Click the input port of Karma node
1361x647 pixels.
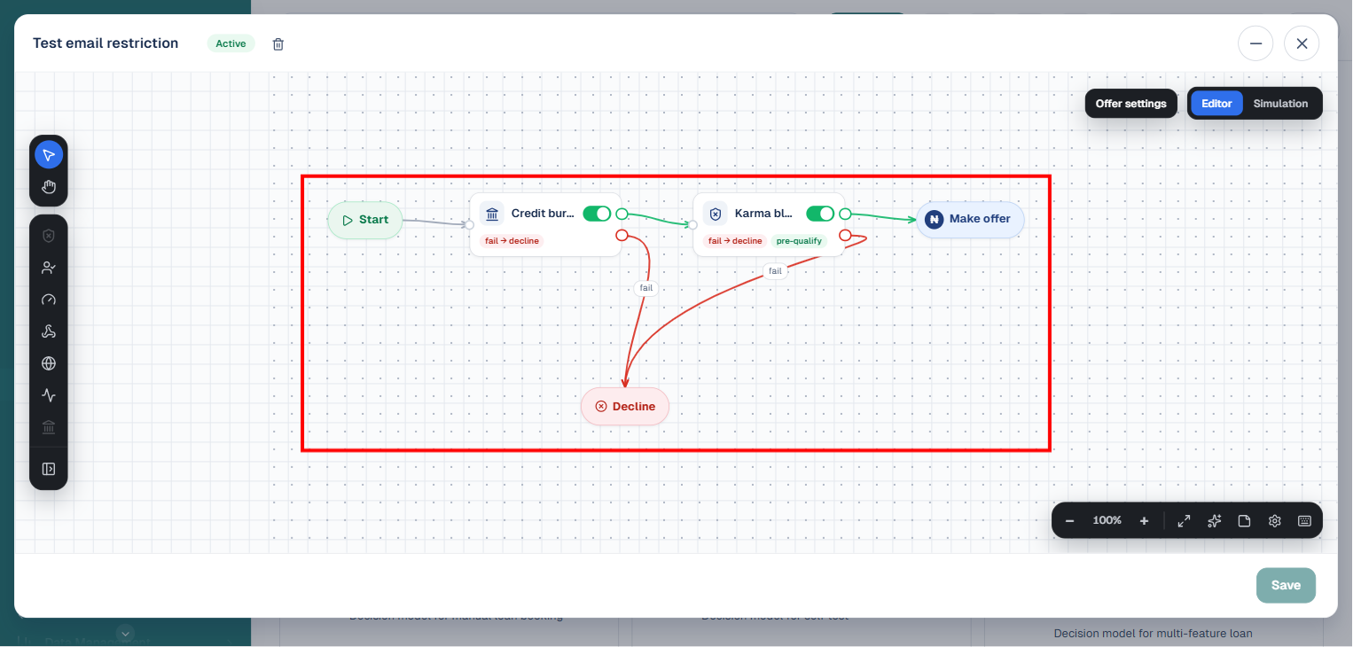[693, 224]
